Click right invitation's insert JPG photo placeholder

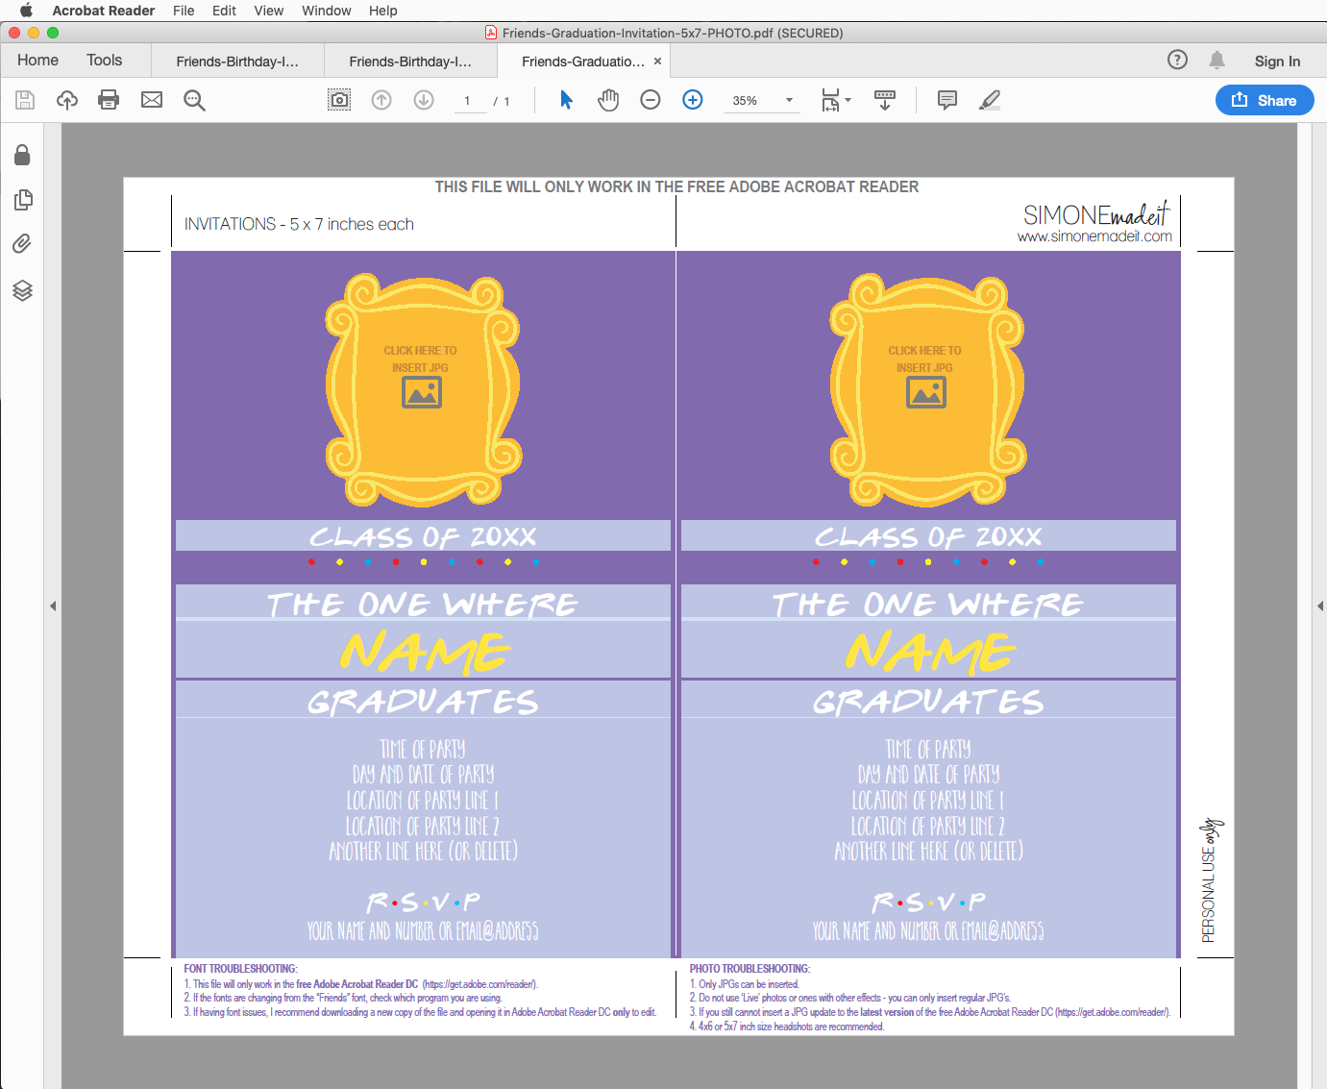tap(926, 376)
